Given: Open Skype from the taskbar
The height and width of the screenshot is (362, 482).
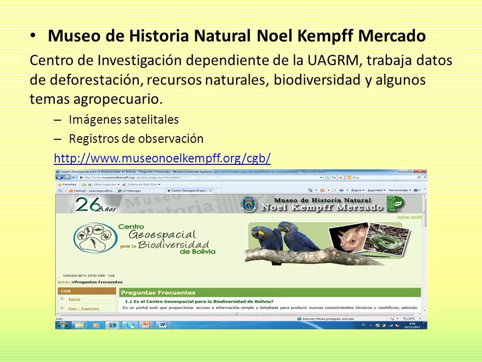Looking at the screenshot, I should [x=130, y=325].
